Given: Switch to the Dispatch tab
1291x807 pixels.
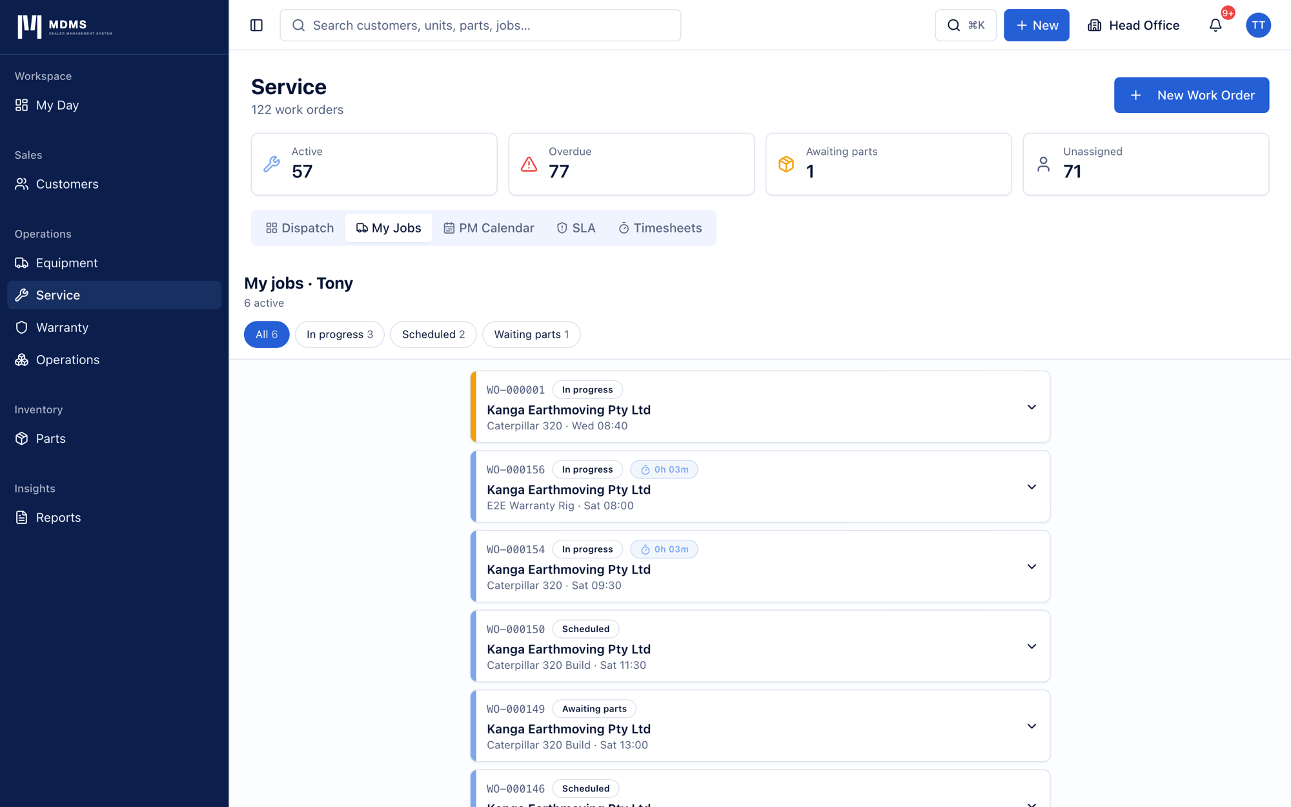Looking at the screenshot, I should click(300, 228).
